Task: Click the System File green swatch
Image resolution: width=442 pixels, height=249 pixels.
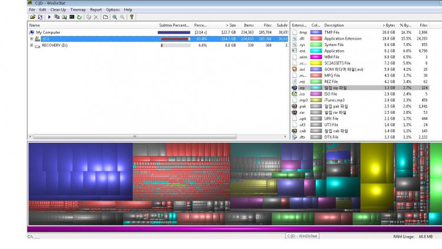Action: point(316,45)
